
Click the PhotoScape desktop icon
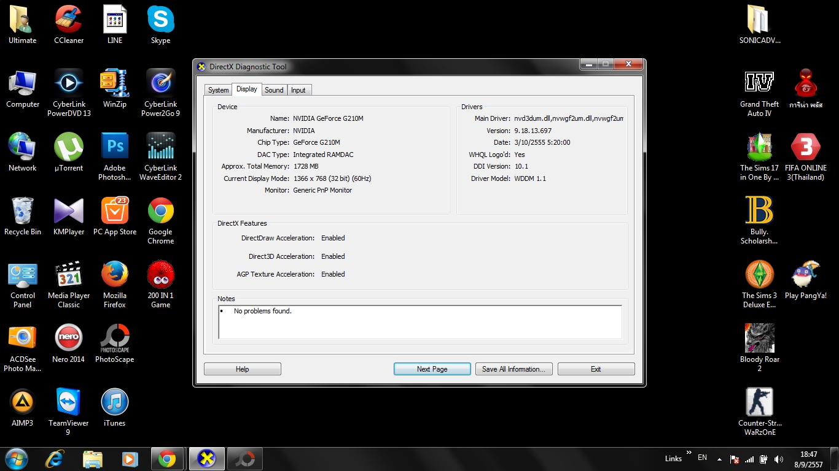pos(115,344)
